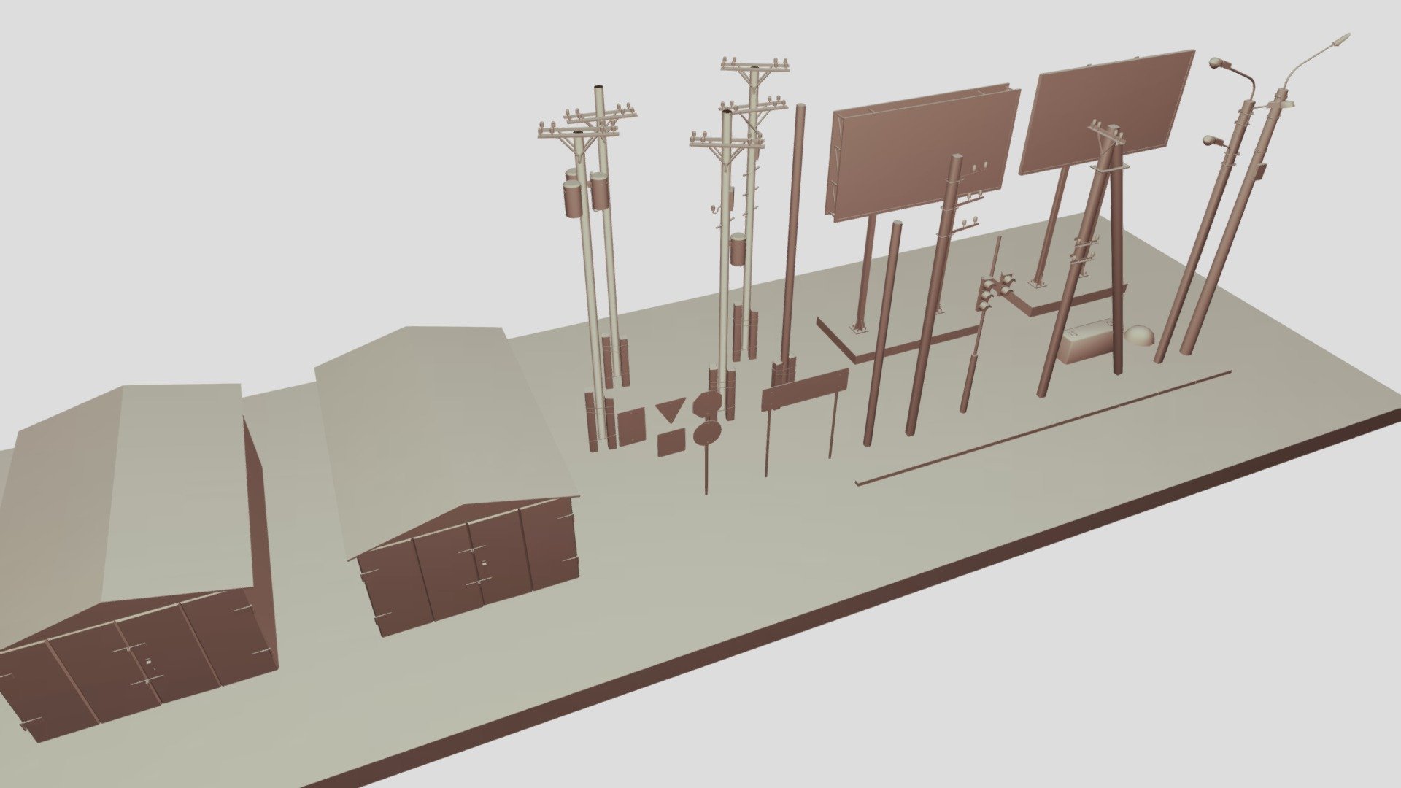The width and height of the screenshot is (1401, 788).
Task: Select the right billboard panel
Action: (x=1106, y=111)
